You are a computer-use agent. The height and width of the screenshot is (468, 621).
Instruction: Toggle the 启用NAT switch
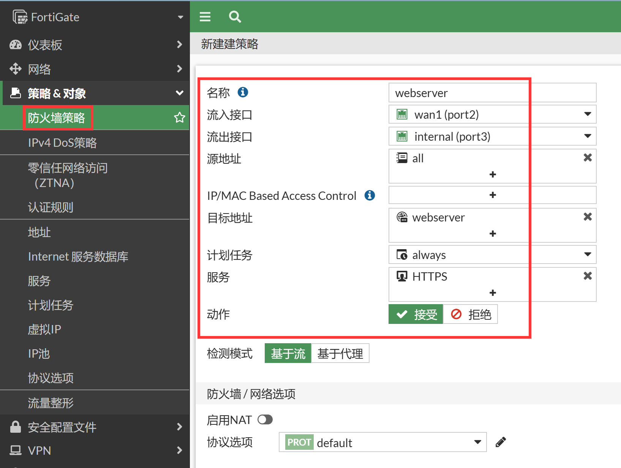[265, 419]
